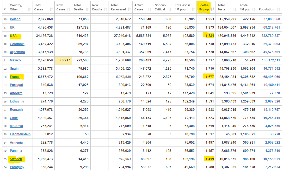Open the Mexico country link
The width and height of the screenshot is (282, 170).
15,60
